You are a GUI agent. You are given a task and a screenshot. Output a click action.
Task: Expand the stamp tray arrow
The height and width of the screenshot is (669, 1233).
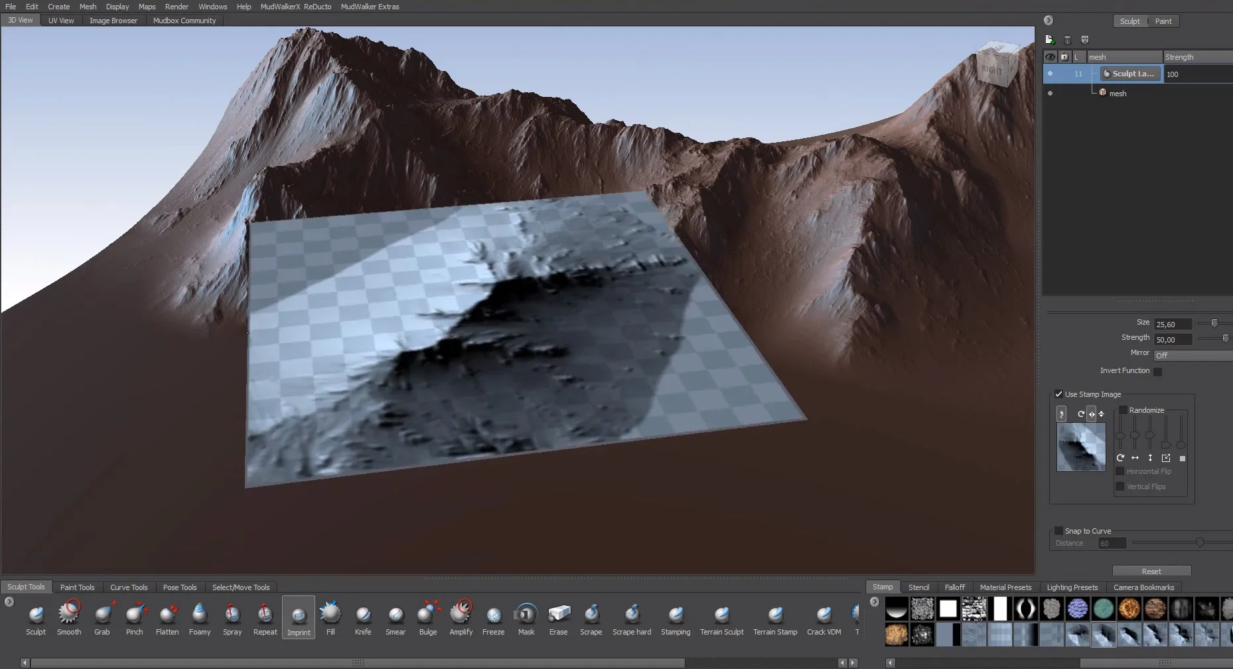coord(875,602)
